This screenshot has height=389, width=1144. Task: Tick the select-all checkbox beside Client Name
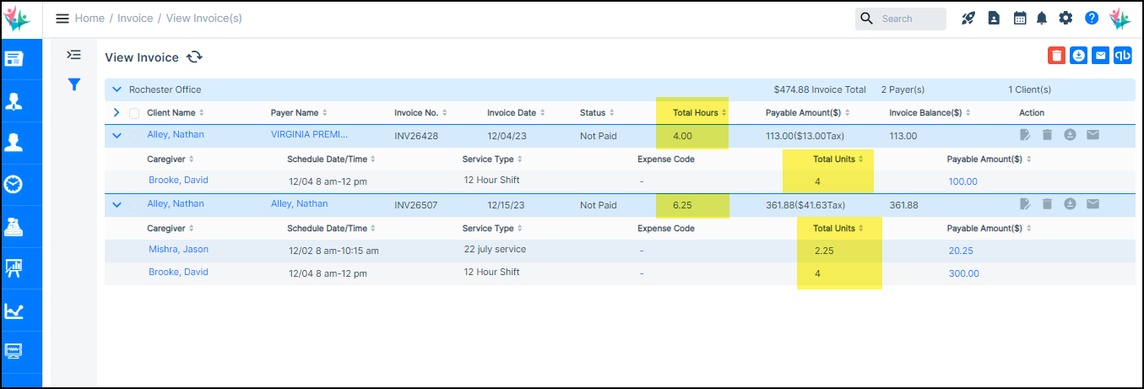[x=134, y=113]
